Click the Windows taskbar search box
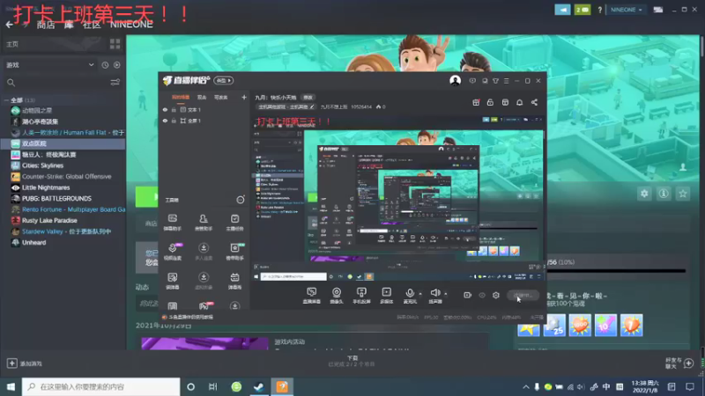This screenshot has width=705, height=396. tap(100, 386)
